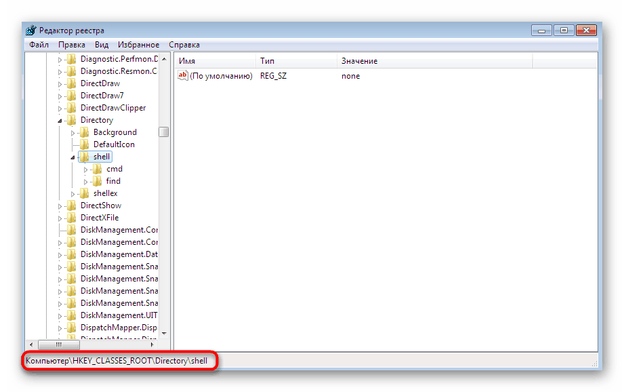Click the tree scrollbar up arrow
Image resolution: width=624 pixels, height=392 pixels.
(x=164, y=59)
